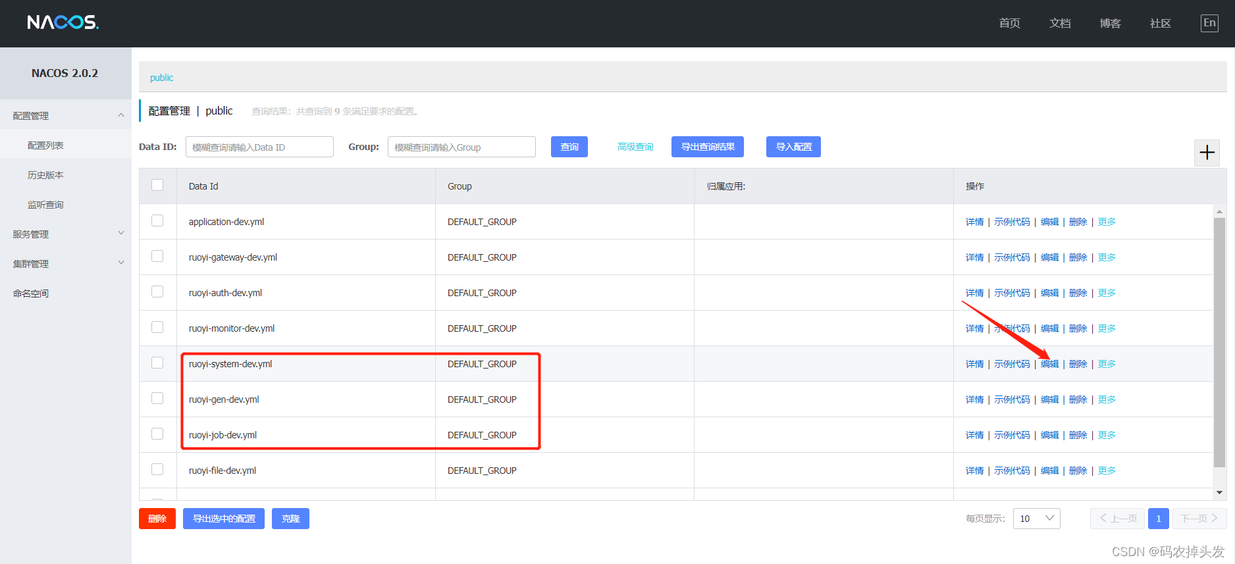Click the NACOS logo
Viewport: 1235px width, 564px height.
[x=63, y=22]
